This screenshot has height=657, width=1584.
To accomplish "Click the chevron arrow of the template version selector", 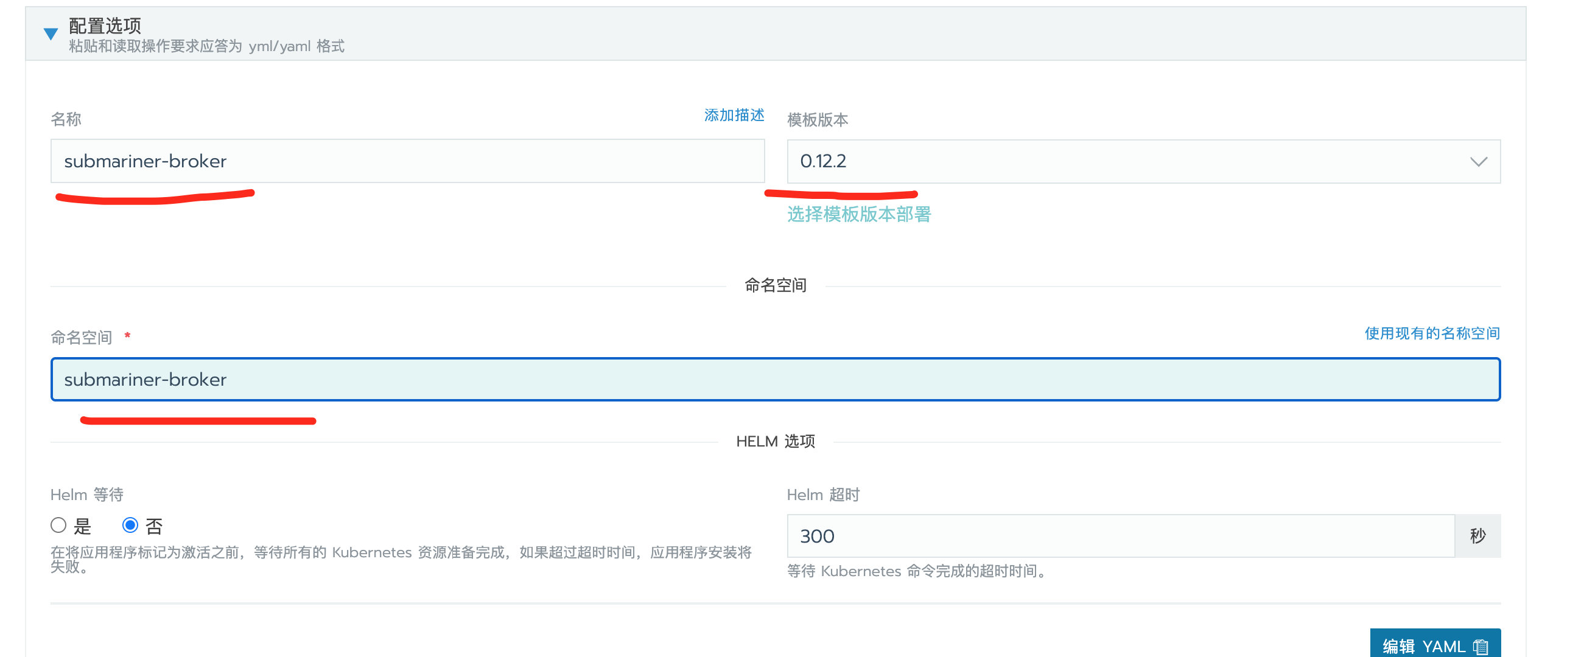I will coord(1478,162).
